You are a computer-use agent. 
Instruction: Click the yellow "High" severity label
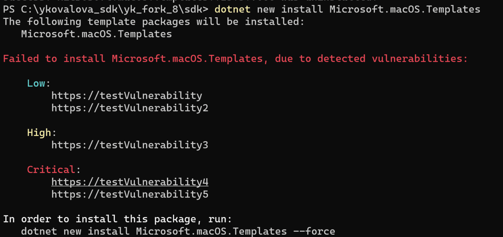[x=39, y=132]
